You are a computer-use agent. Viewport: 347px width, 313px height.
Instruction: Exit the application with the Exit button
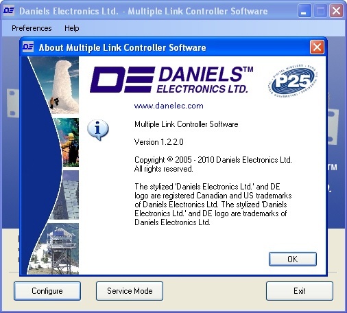[300, 291]
